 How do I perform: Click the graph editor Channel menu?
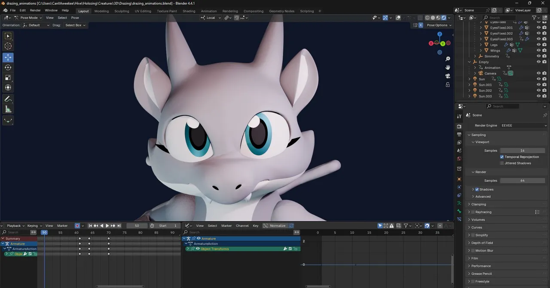pos(242,226)
